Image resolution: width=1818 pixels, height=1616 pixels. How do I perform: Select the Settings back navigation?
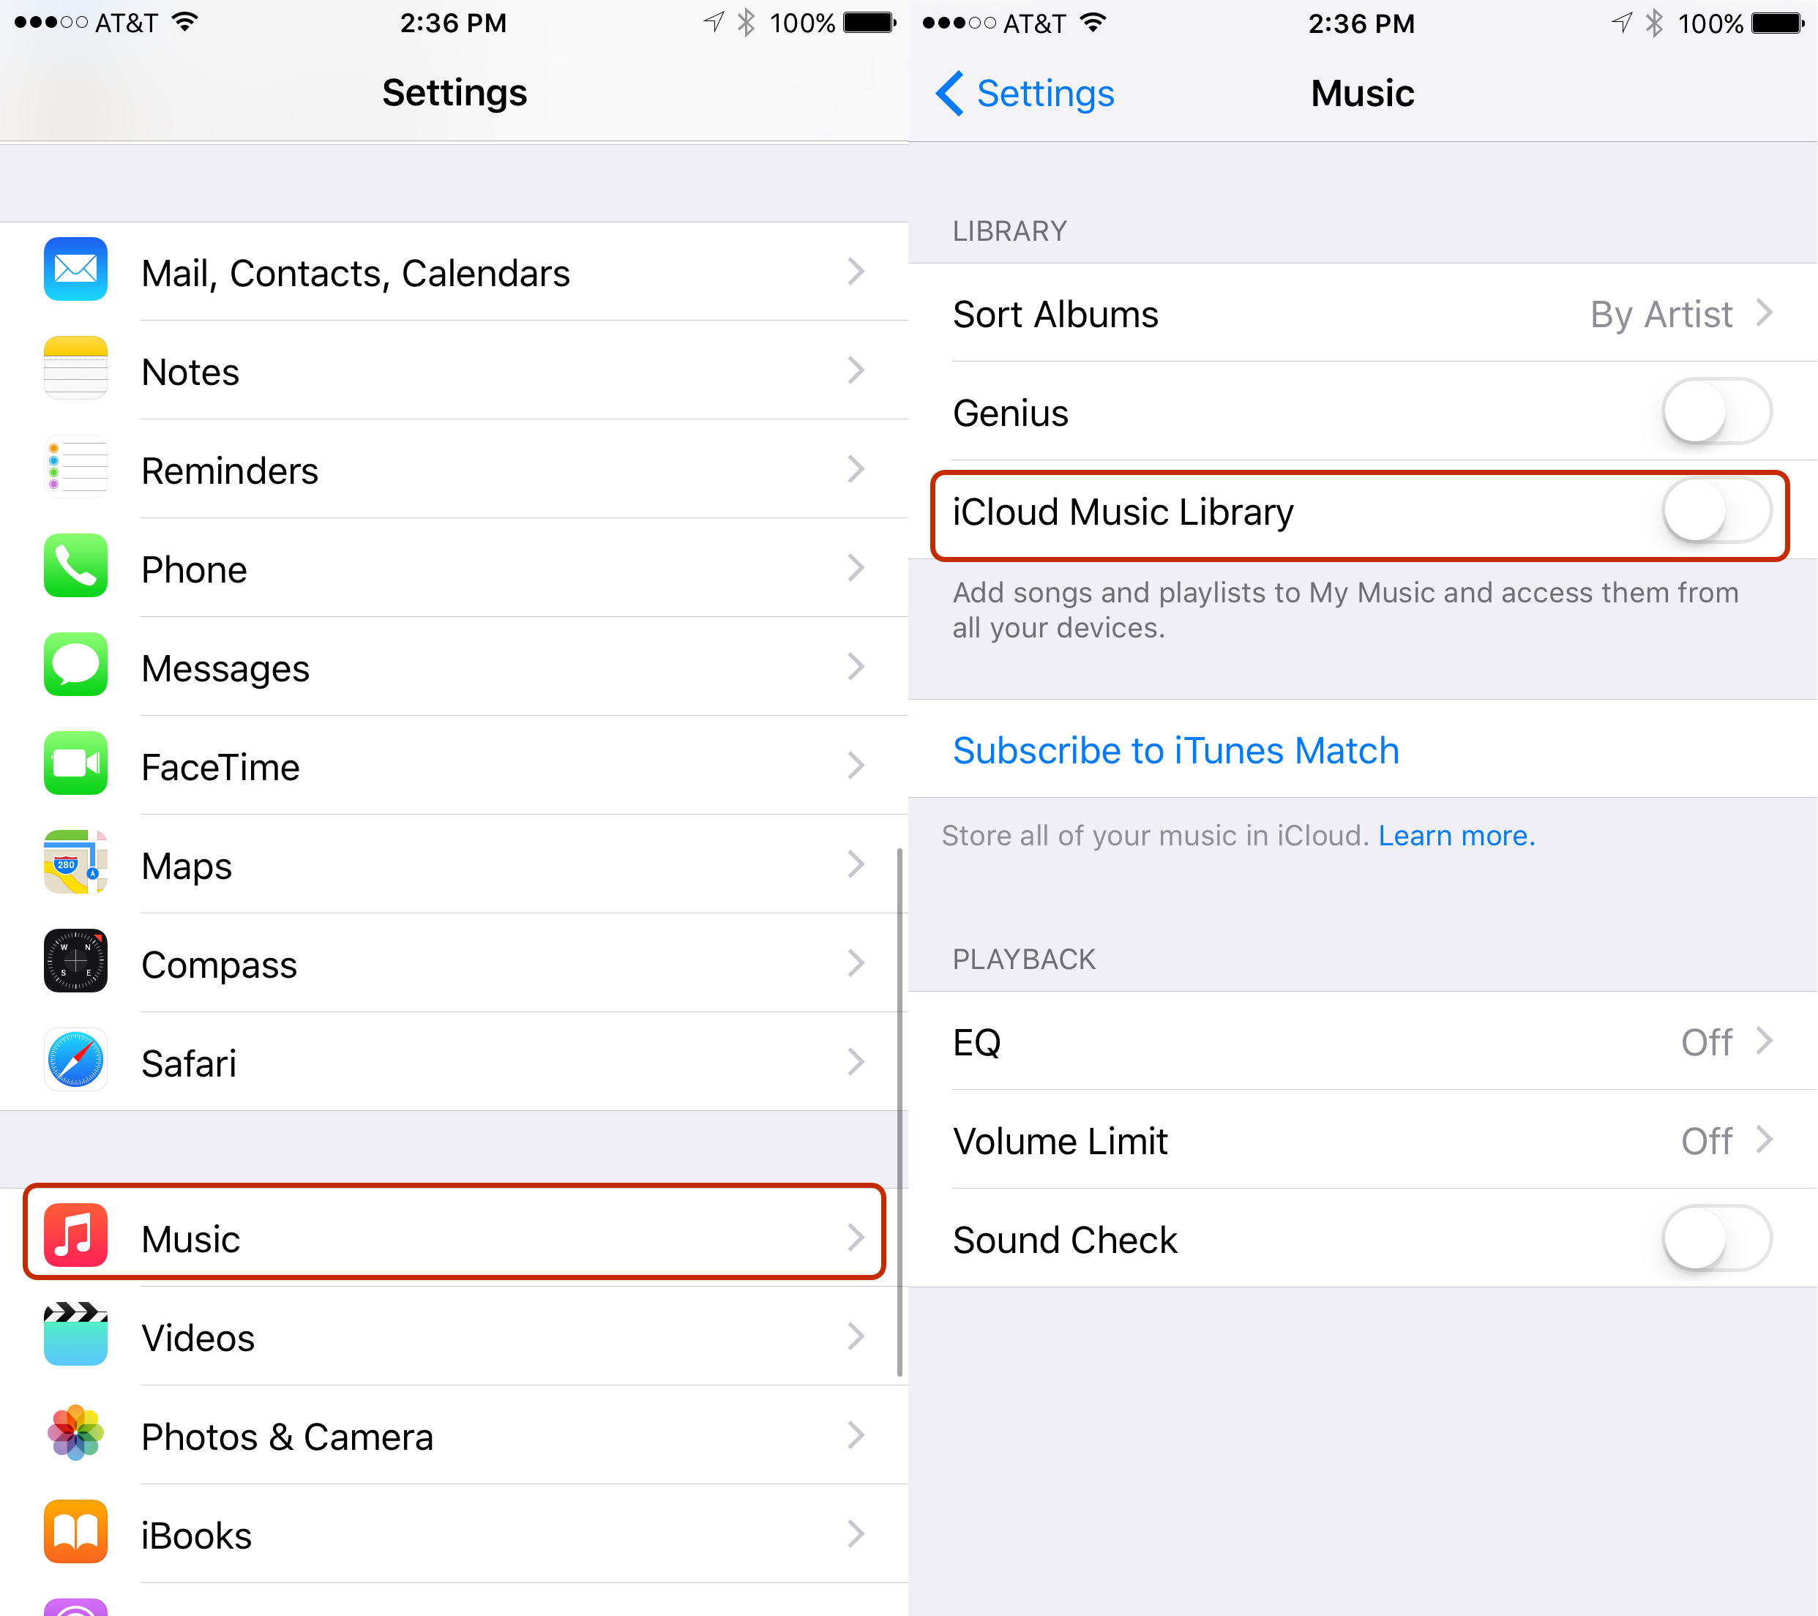pos(1012,91)
